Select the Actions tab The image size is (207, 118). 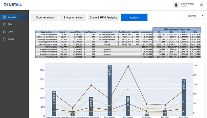134,17
